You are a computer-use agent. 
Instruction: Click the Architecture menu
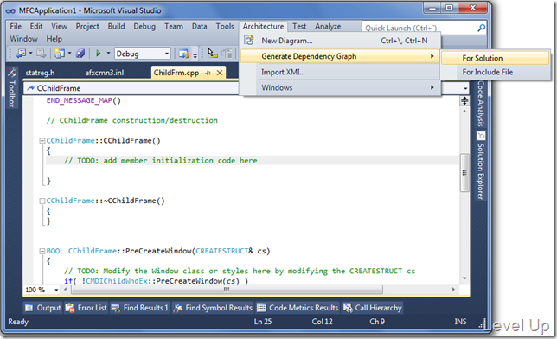tap(263, 26)
